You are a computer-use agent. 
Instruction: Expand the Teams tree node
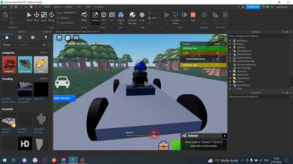click(x=230, y=82)
